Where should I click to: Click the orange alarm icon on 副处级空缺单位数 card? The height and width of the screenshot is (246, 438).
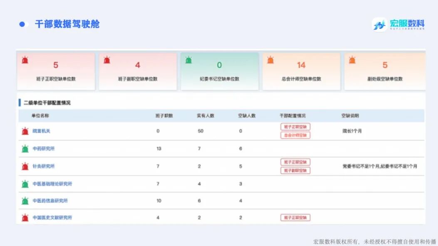click(353, 60)
